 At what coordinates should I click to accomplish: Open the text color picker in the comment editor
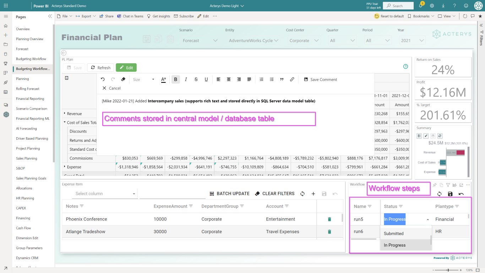pyautogui.click(x=163, y=80)
